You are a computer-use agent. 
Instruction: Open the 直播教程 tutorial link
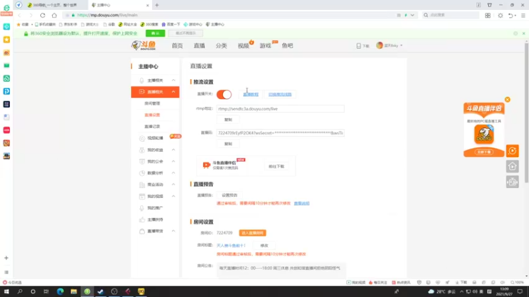click(251, 94)
